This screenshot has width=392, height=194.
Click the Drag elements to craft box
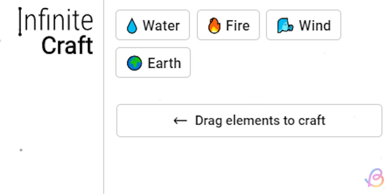[249, 121]
